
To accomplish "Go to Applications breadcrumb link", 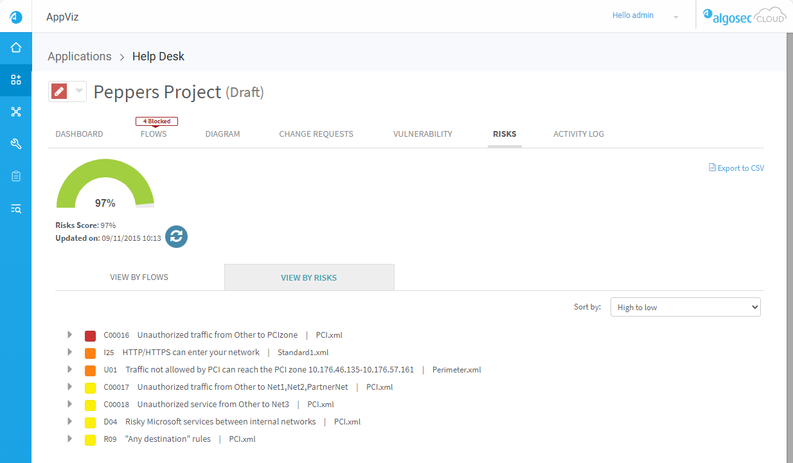I will (80, 57).
